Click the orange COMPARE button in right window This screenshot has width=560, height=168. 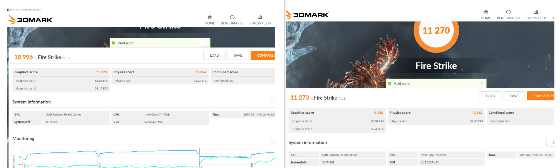point(541,96)
